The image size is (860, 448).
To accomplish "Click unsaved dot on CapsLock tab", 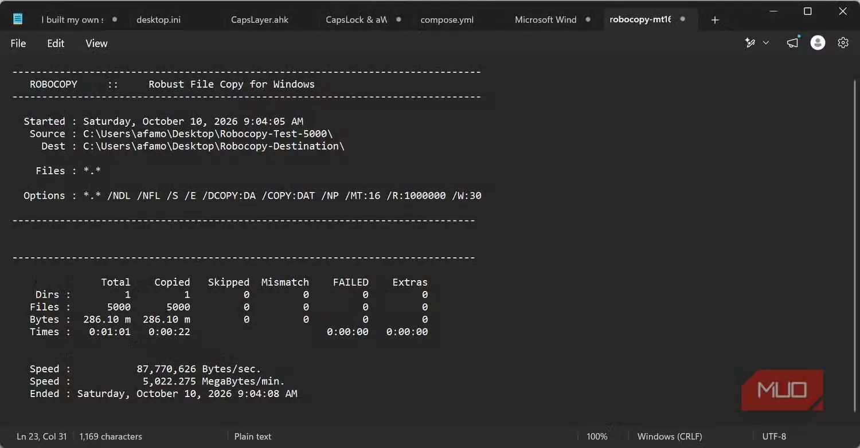I will coord(398,19).
